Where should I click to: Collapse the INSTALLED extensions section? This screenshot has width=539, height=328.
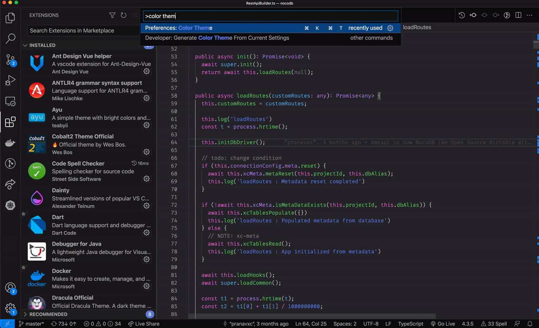tap(88, 45)
